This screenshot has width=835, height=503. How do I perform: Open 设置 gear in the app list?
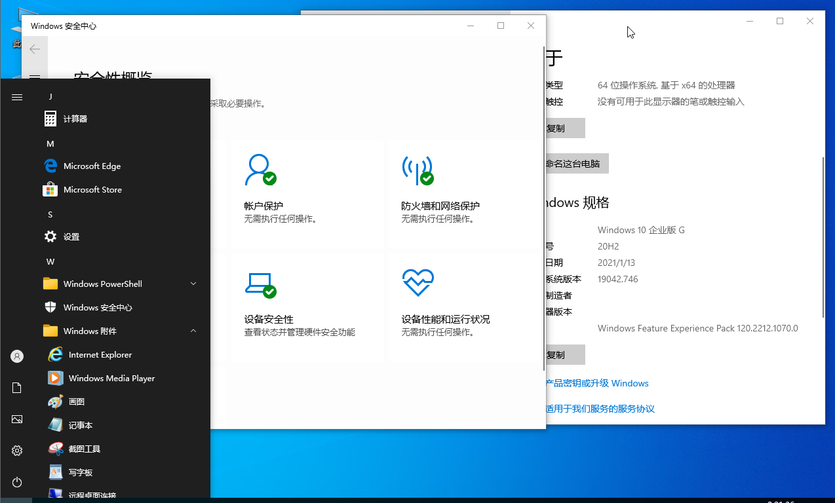[x=50, y=236]
